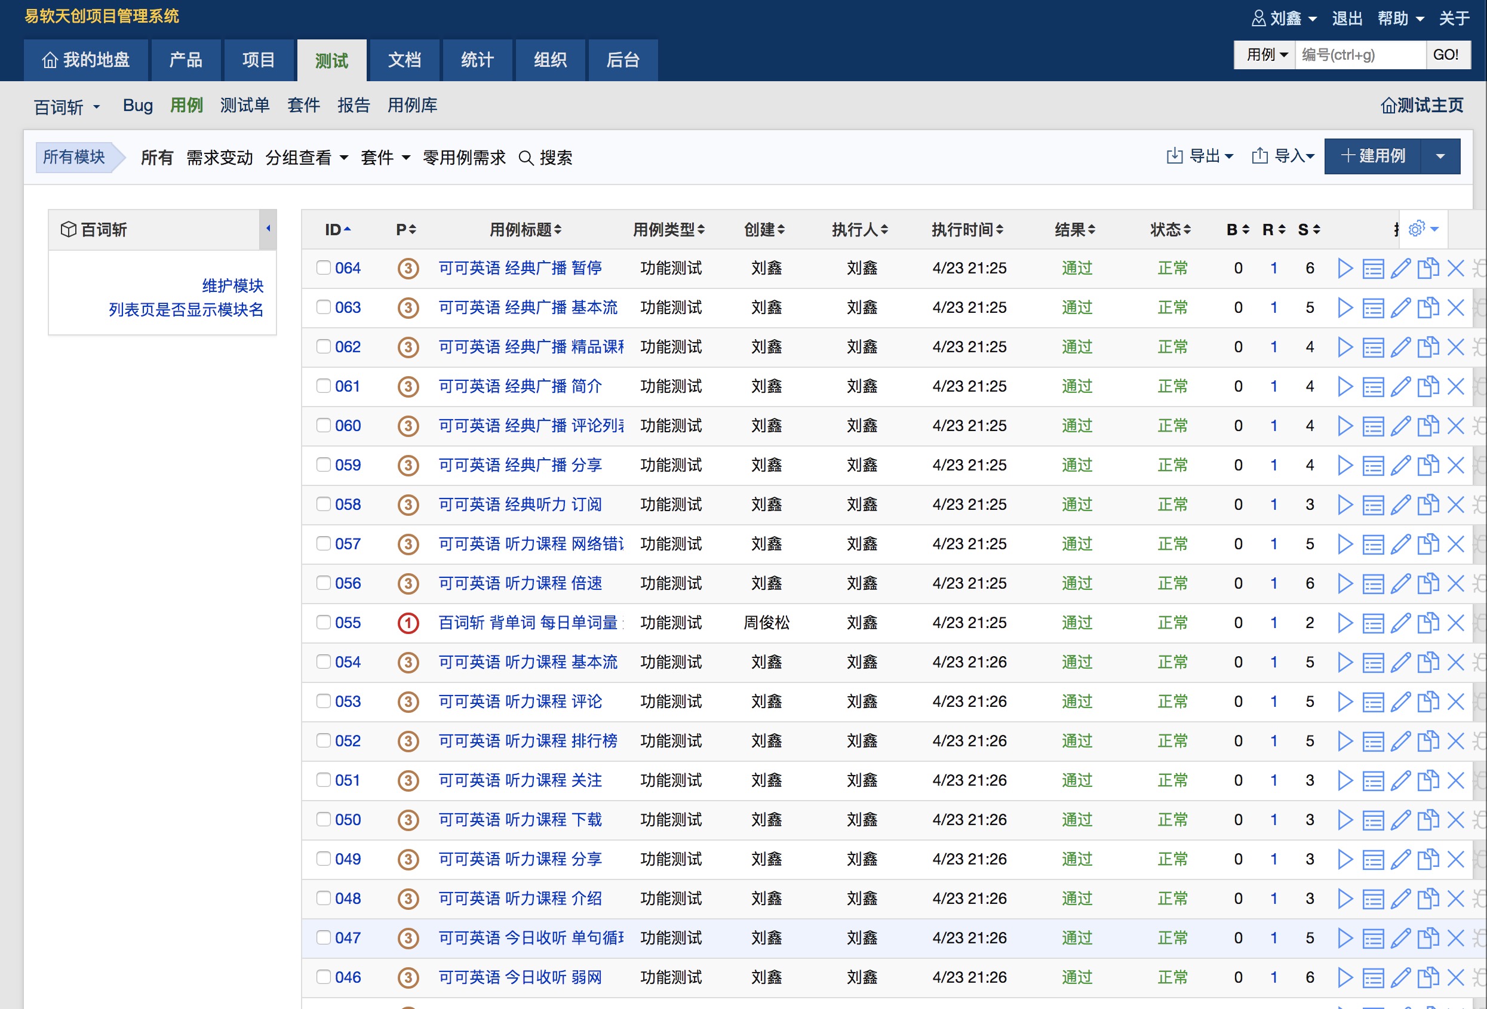Sort by 执行时间 column header
The image size is (1487, 1009).
click(967, 229)
